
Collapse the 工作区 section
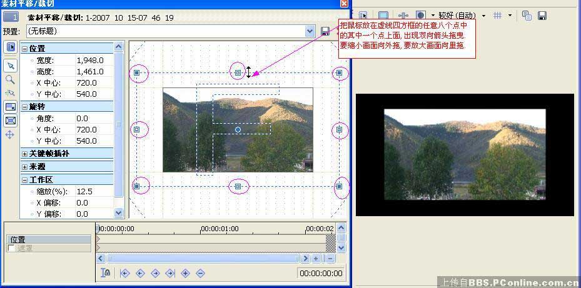coord(24,181)
